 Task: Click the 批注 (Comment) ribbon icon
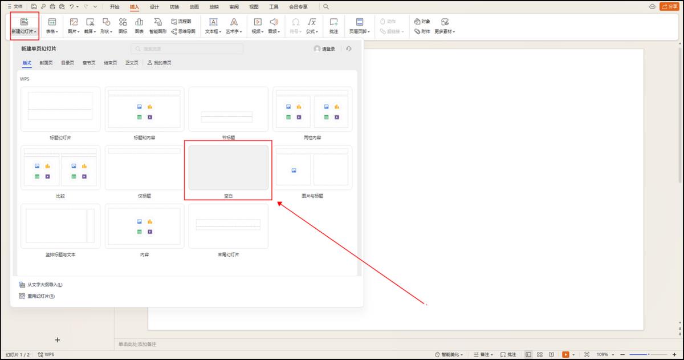333,22
